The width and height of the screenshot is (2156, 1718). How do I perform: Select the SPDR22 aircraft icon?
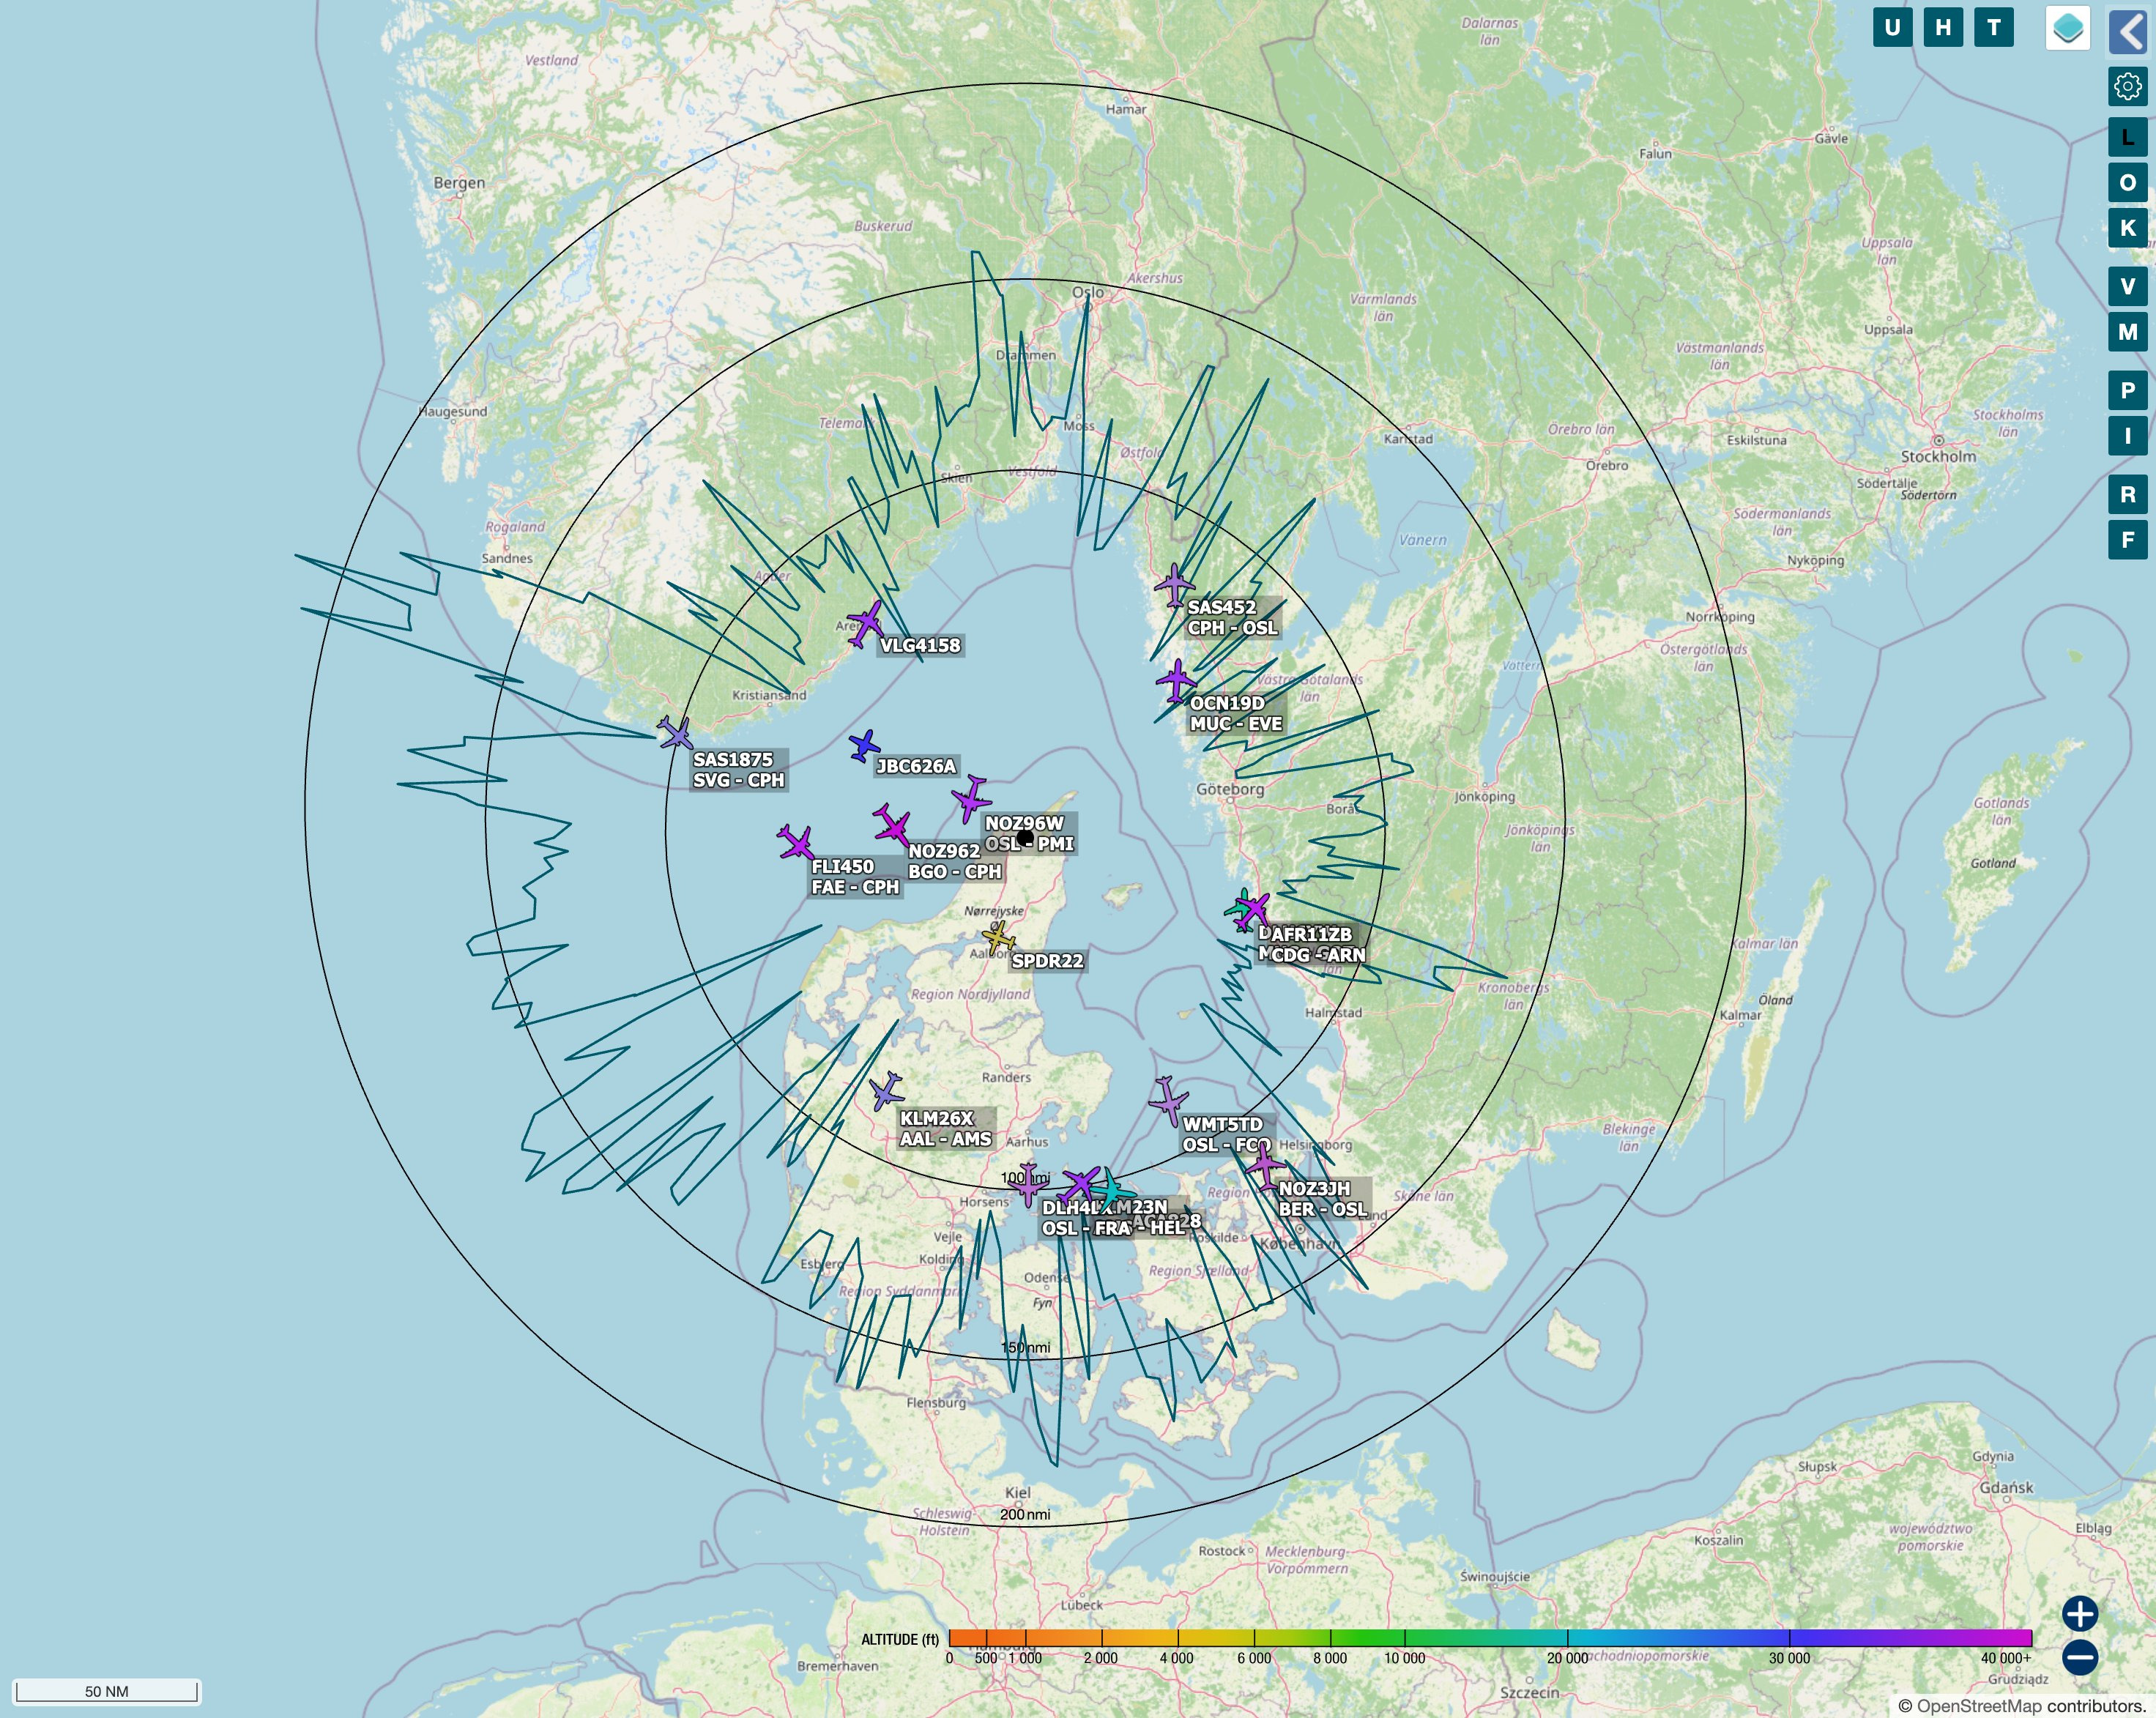point(997,937)
